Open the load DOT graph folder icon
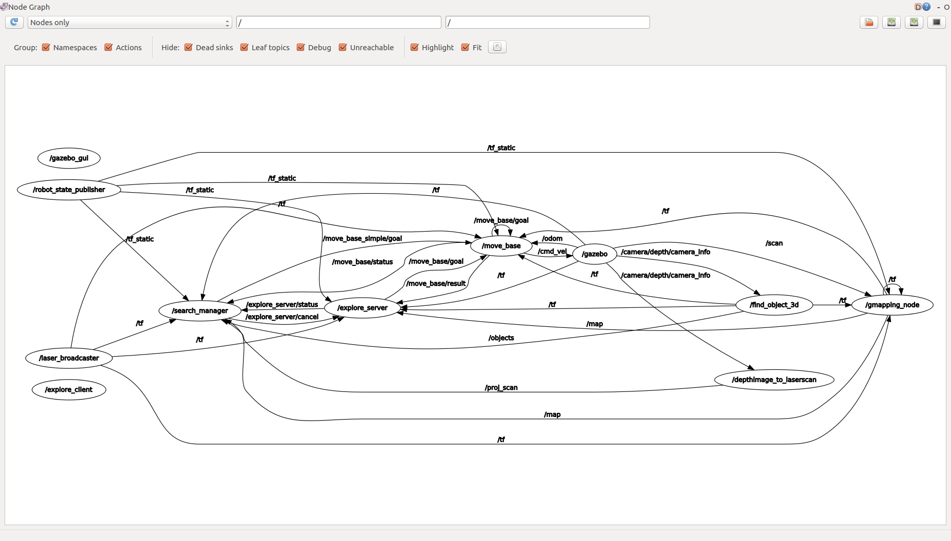 869,22
